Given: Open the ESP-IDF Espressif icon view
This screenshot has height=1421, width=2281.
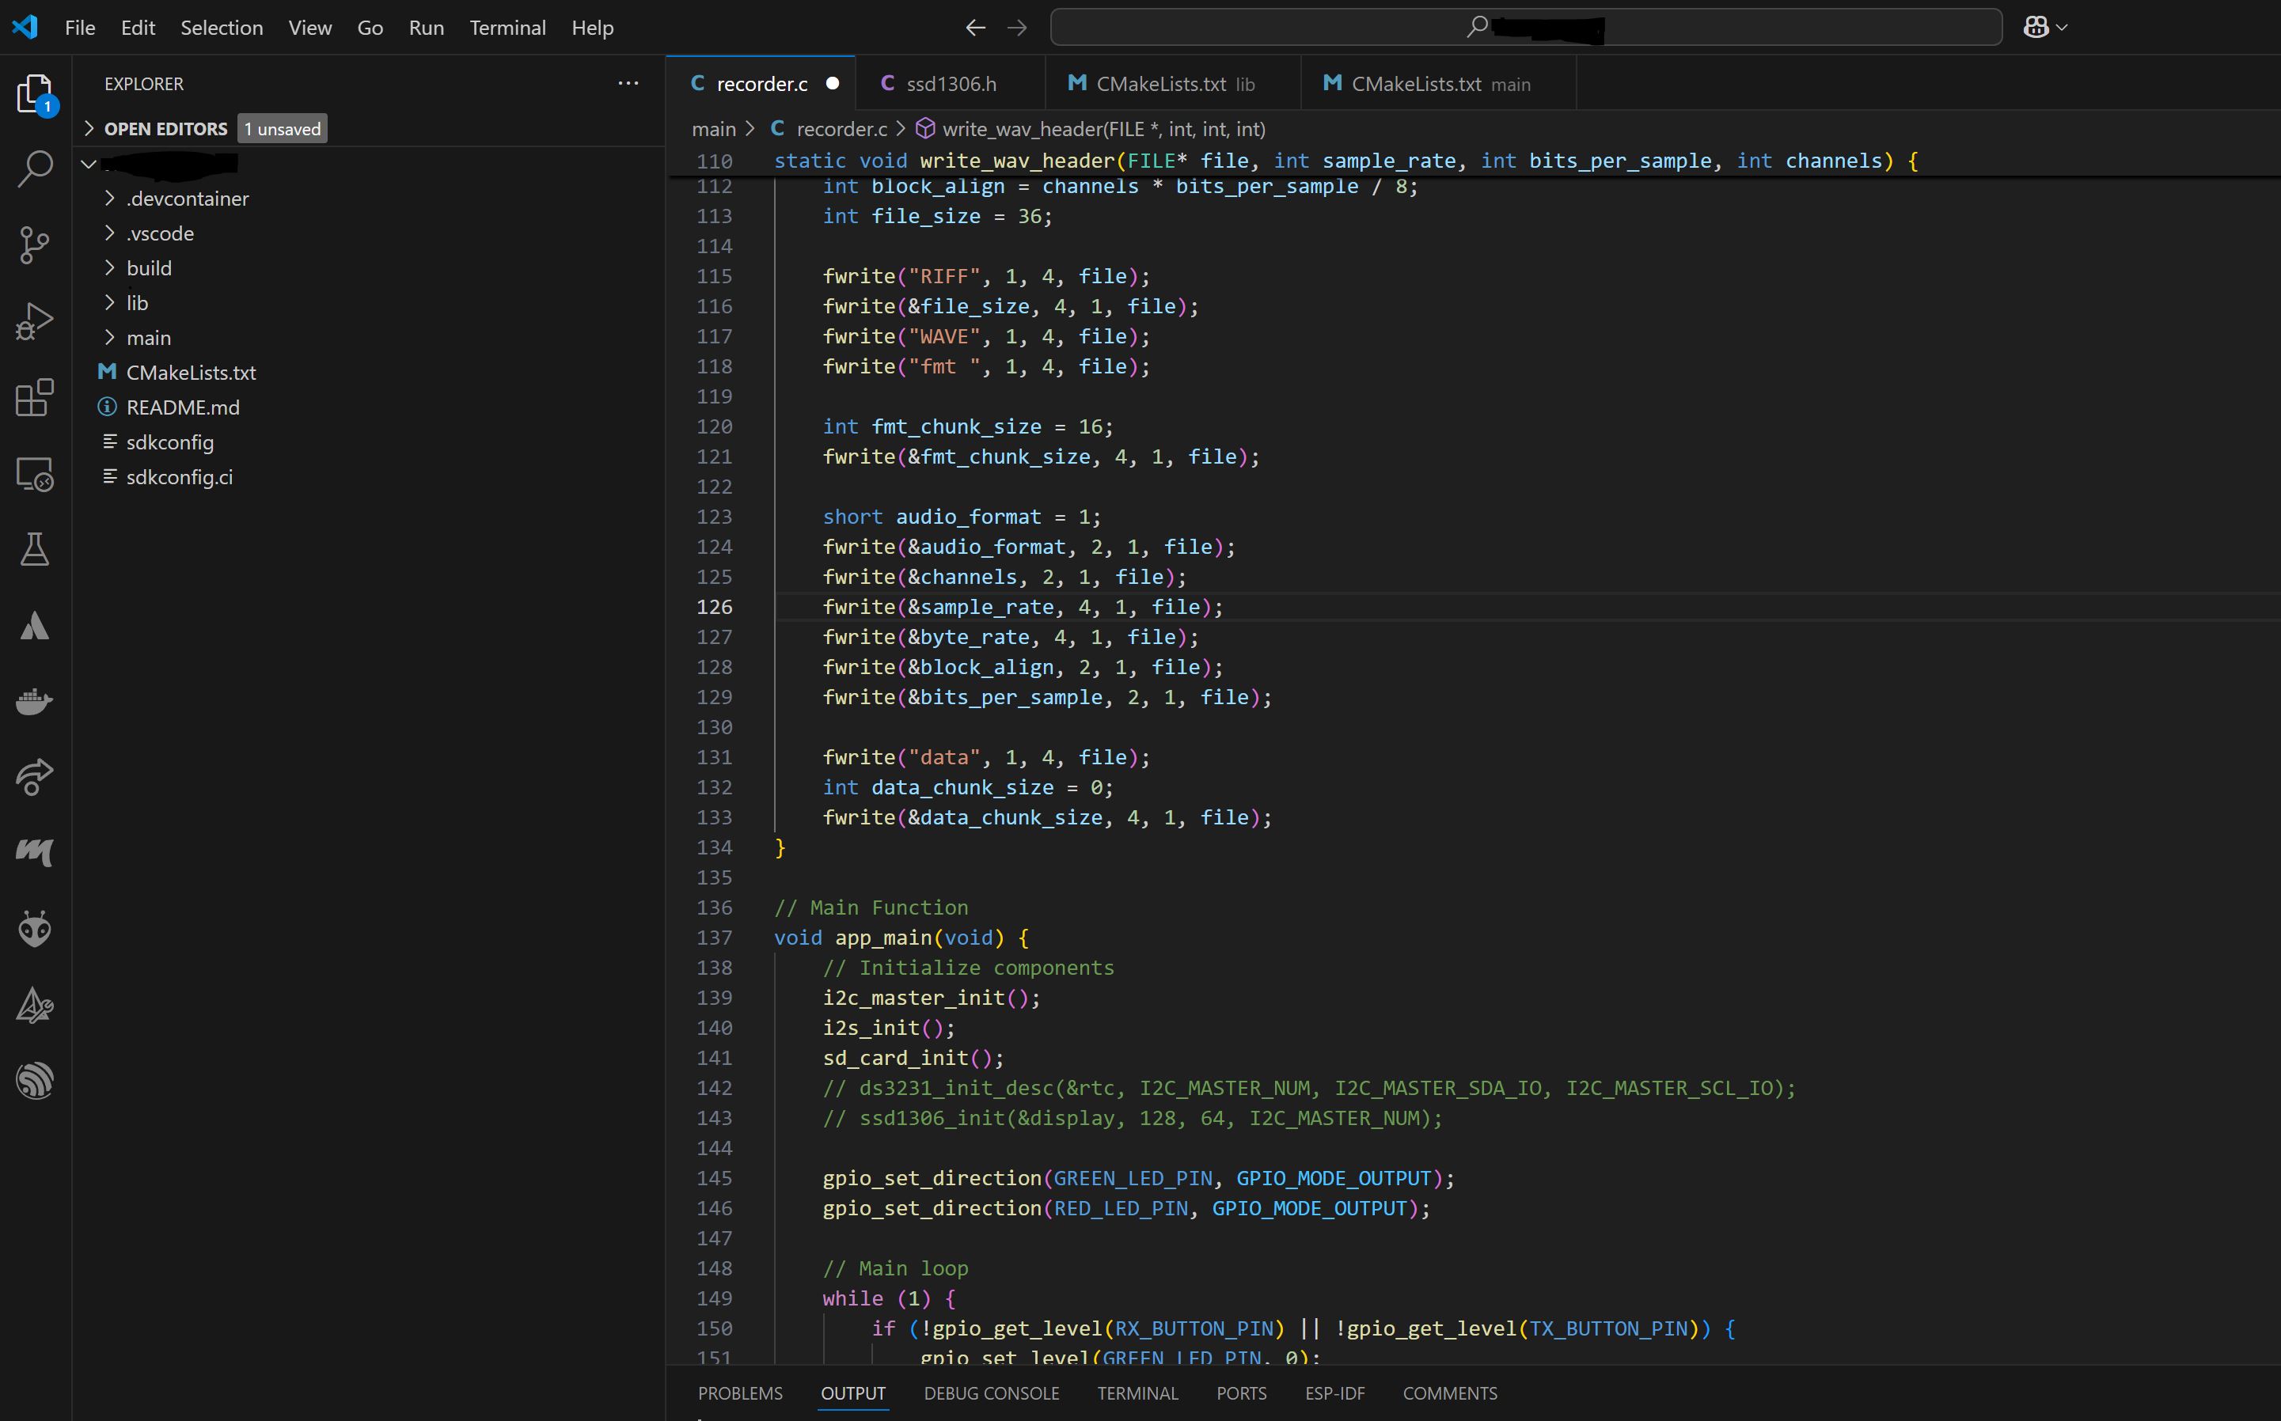Looking at the screenshot, I should click(35, 1081).
